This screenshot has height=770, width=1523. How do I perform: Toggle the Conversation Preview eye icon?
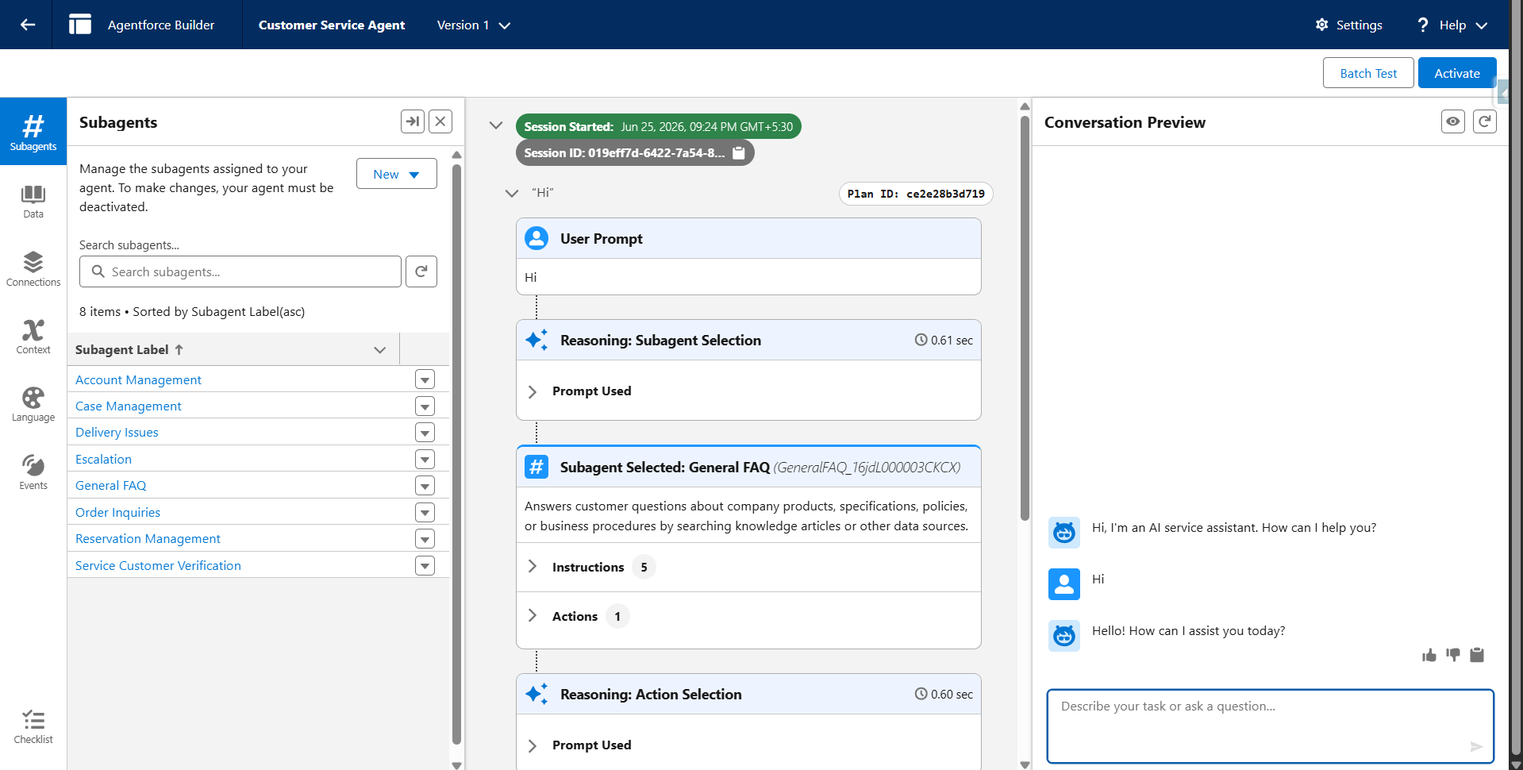coord(1453,121)
